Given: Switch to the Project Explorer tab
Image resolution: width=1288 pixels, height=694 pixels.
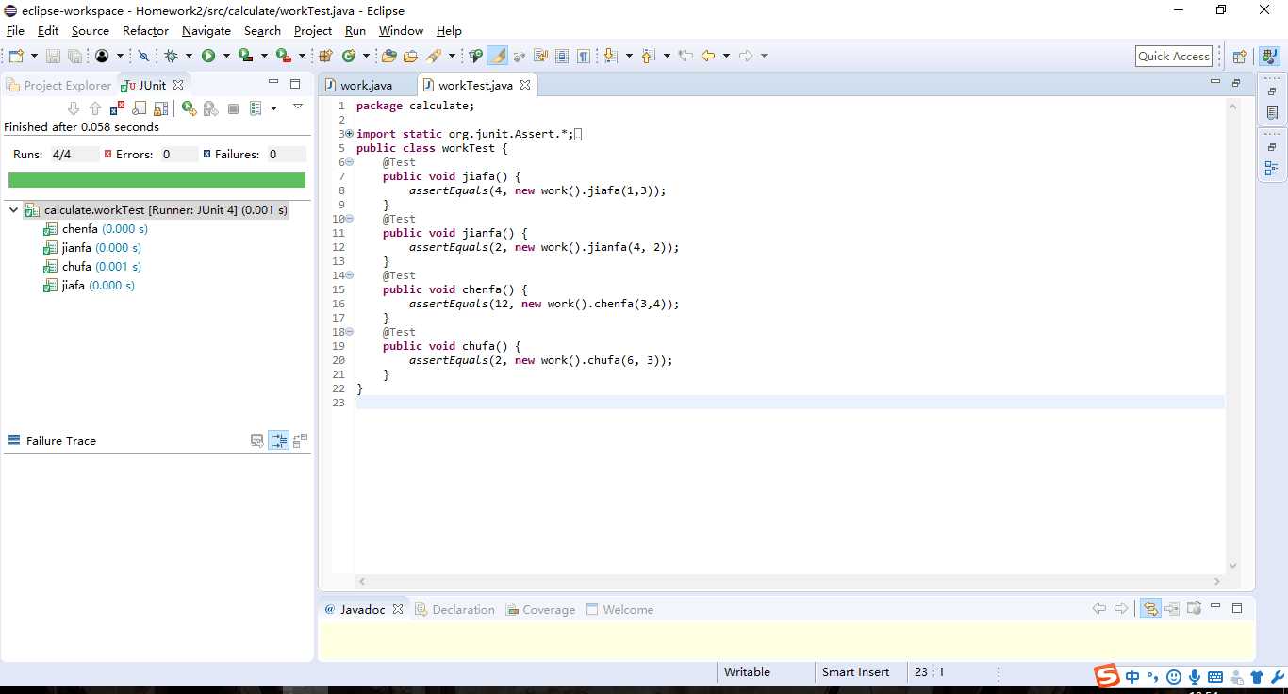Looking at the screenshot, I should point(58,85).
